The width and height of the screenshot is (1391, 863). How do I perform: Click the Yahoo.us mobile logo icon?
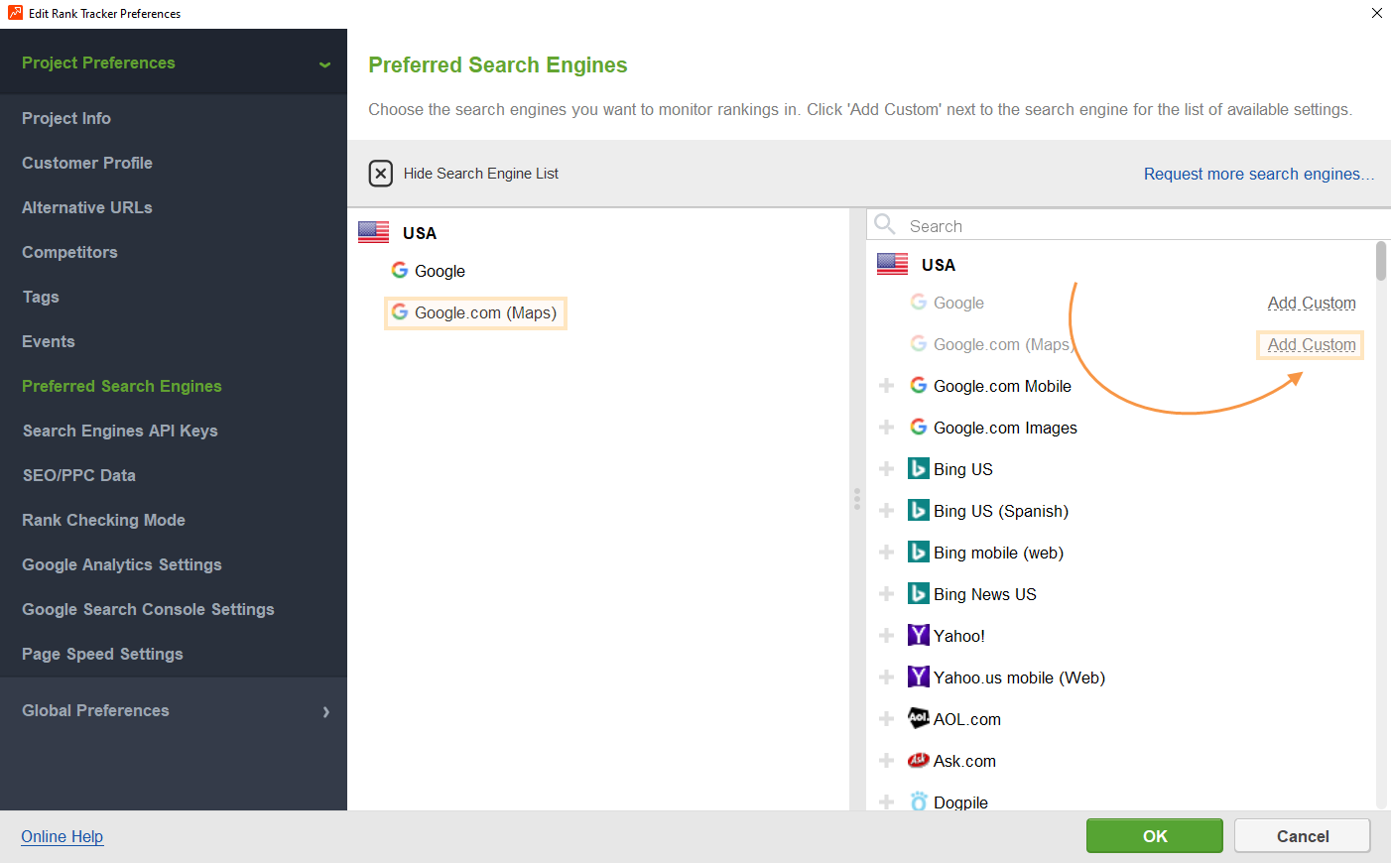919,677
